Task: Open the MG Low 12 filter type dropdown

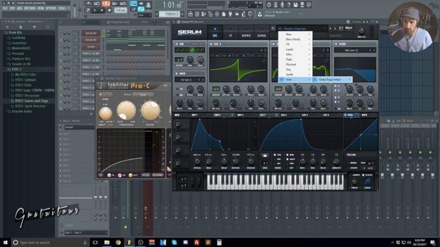Action: (x=351, y=50)
